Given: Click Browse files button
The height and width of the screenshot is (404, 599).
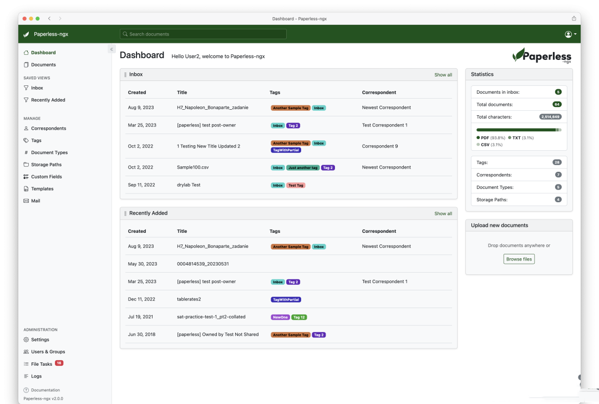Looking at the screenshot, I should pyautogui.click(x=519, y=259).
